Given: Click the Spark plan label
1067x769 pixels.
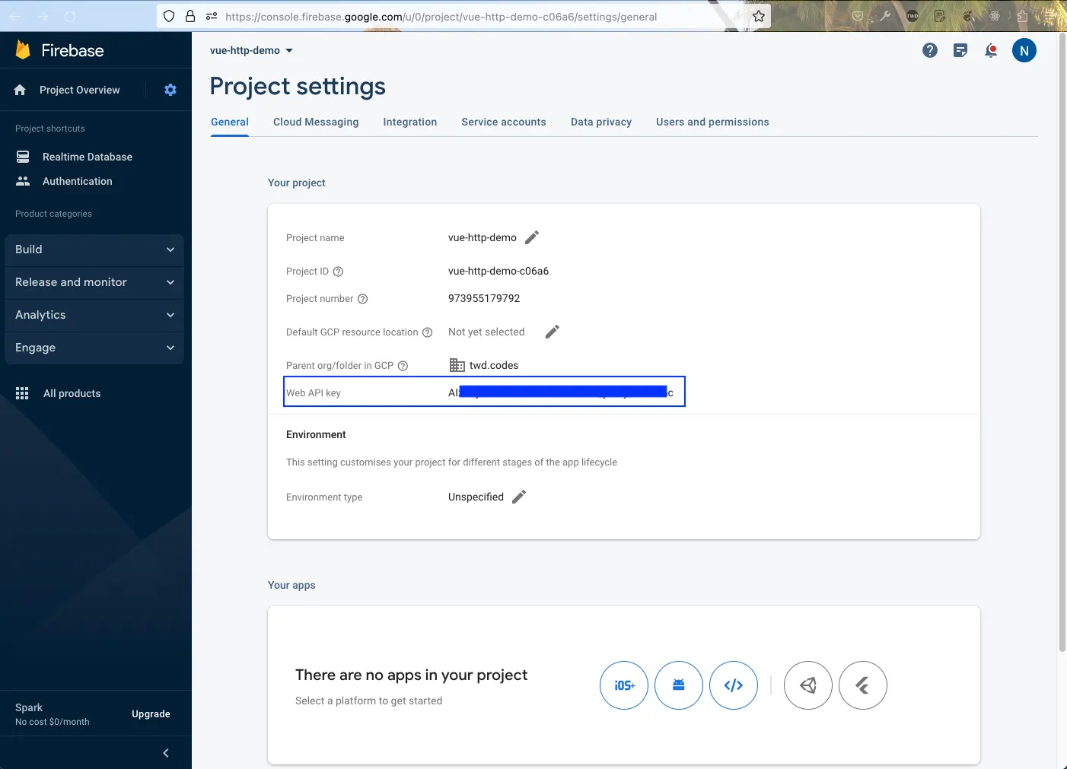Looking at the screenshot, I should pos(29,707).
